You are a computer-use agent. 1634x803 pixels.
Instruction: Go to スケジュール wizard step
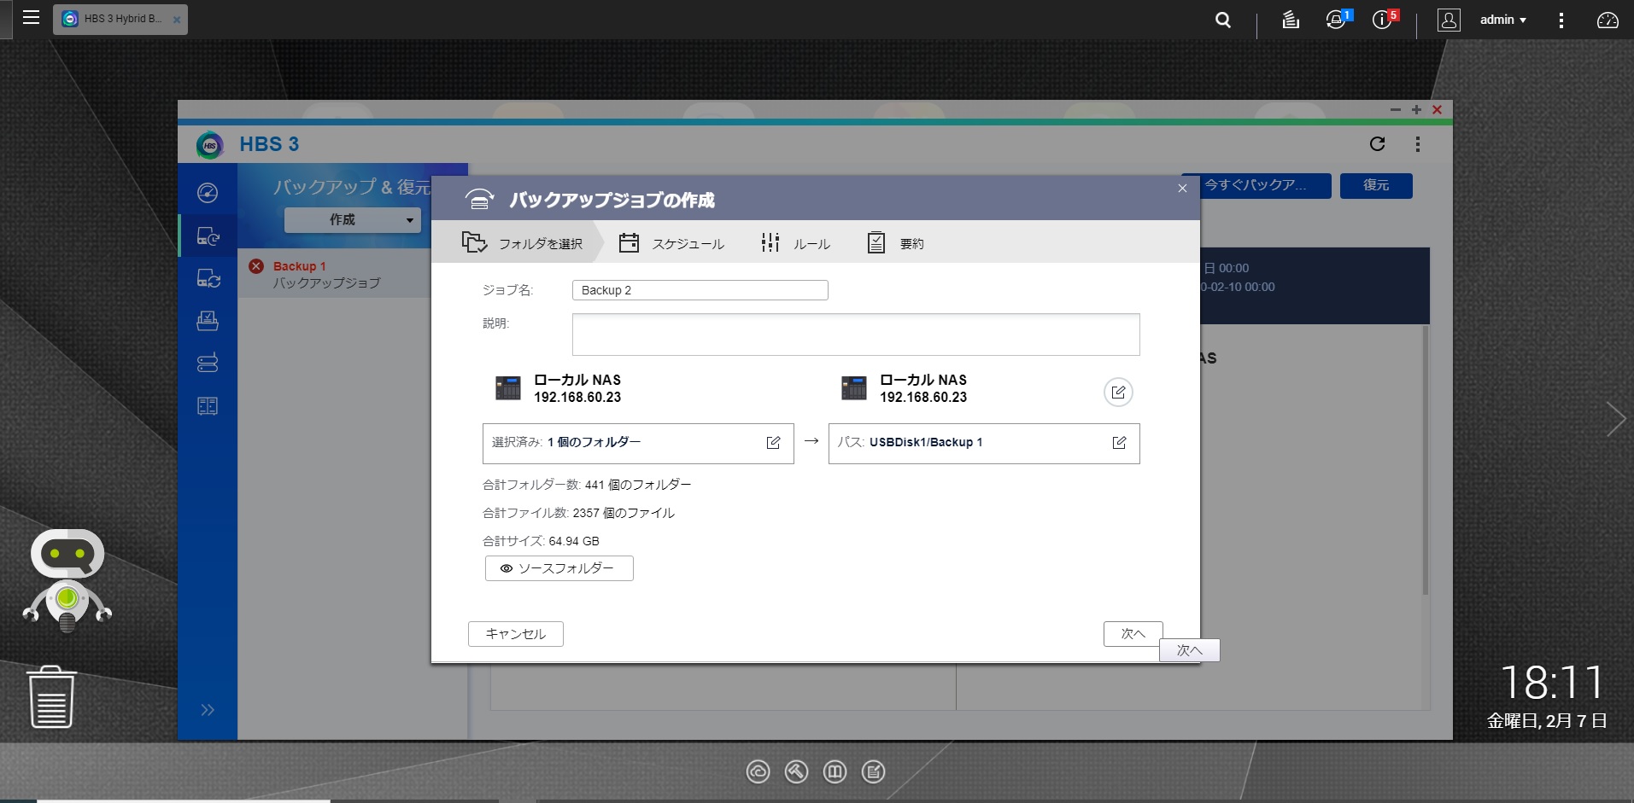click(671, 243)
